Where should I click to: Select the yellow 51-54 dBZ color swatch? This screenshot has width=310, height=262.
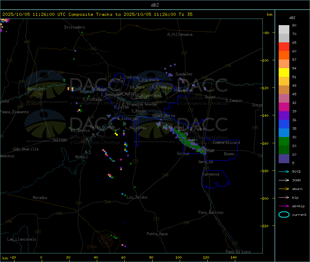tap(284, 73)
